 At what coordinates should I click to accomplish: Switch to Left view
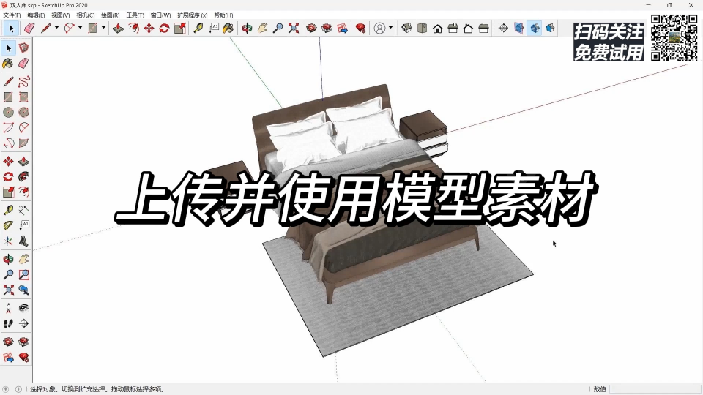[483, 29]
